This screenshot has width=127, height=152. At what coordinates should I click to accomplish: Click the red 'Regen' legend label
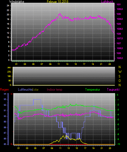coord(4,90)
